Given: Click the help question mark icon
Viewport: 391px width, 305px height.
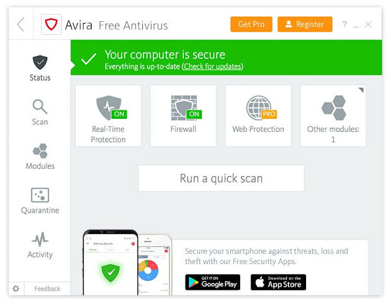Looking at the screenshot, I should pos(345,24).
